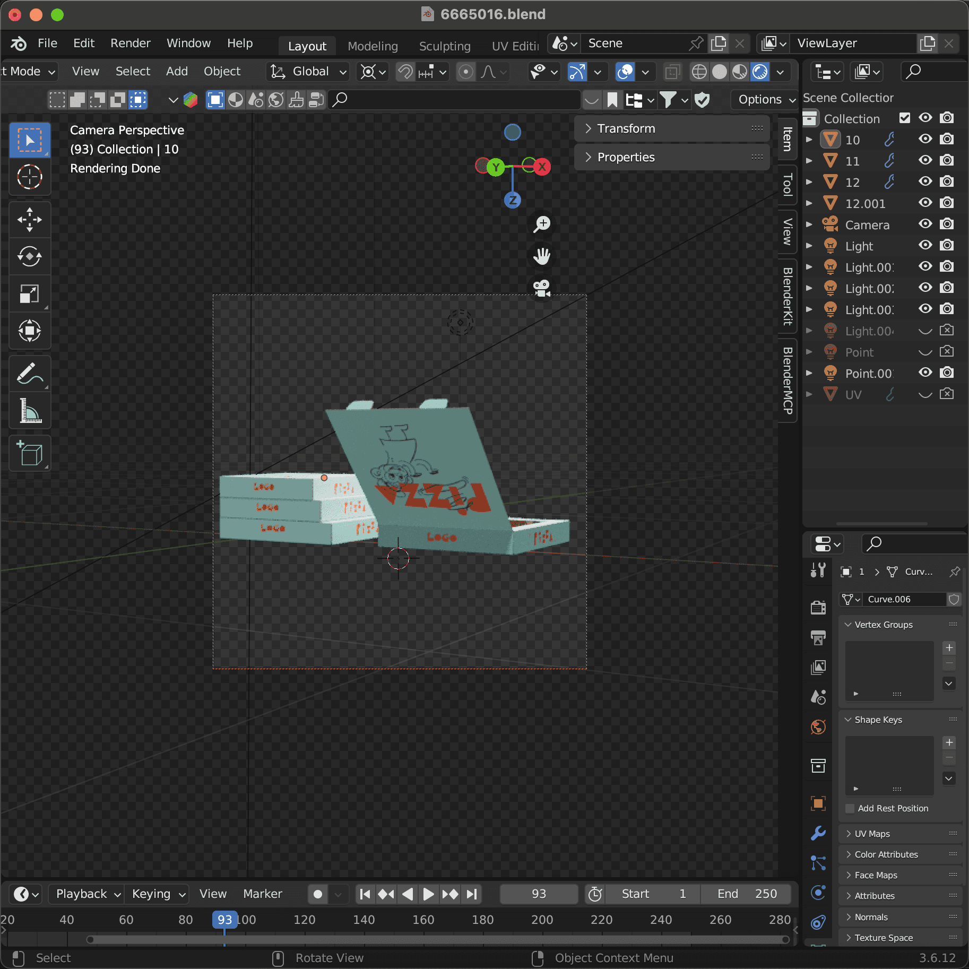969x969 pixels.
Task: Select the Move tool in toolbar
Action: point(30,220)
